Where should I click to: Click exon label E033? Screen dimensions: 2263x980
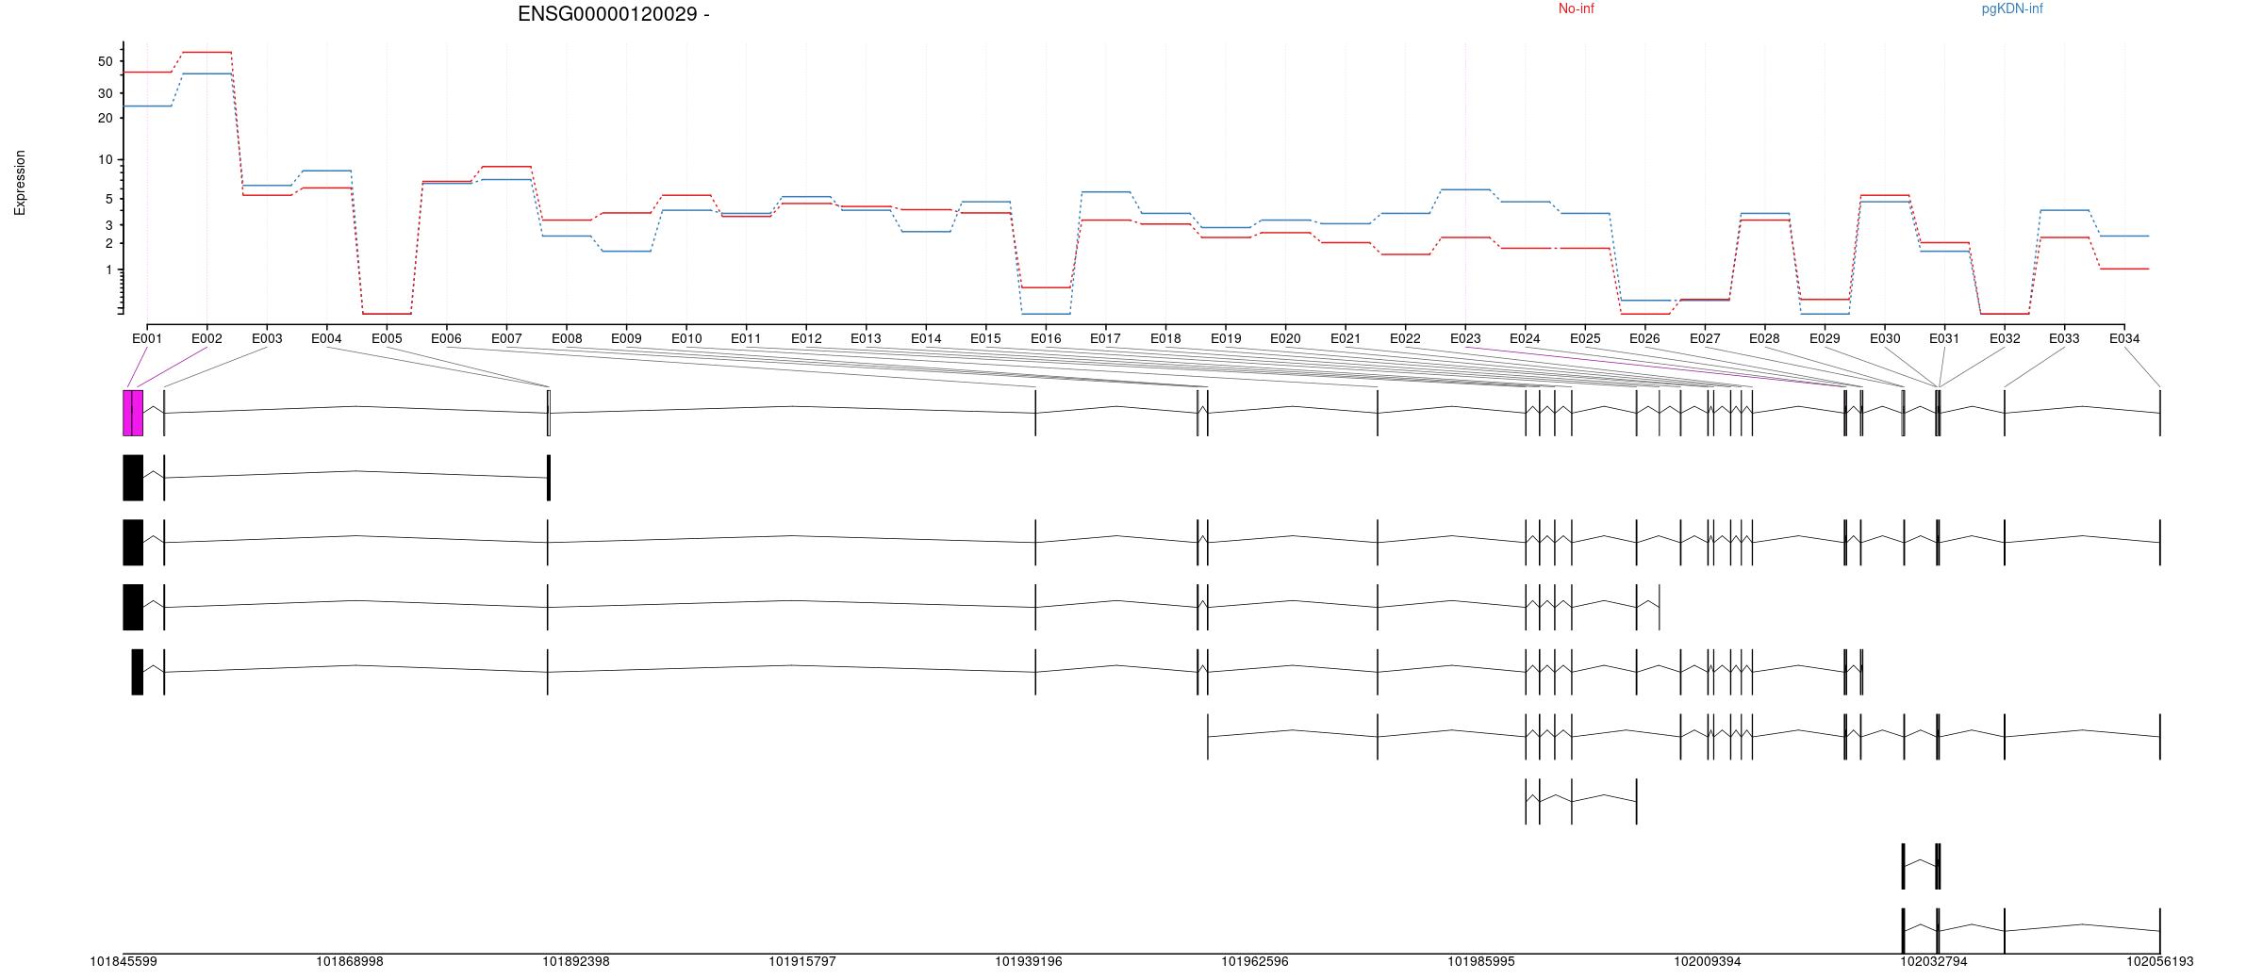[2064, 338]
